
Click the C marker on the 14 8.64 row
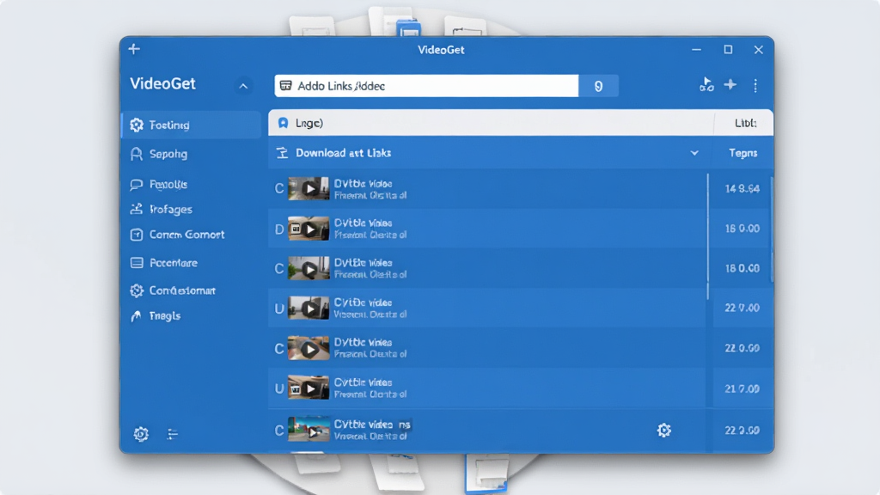[x=279, y=188]
